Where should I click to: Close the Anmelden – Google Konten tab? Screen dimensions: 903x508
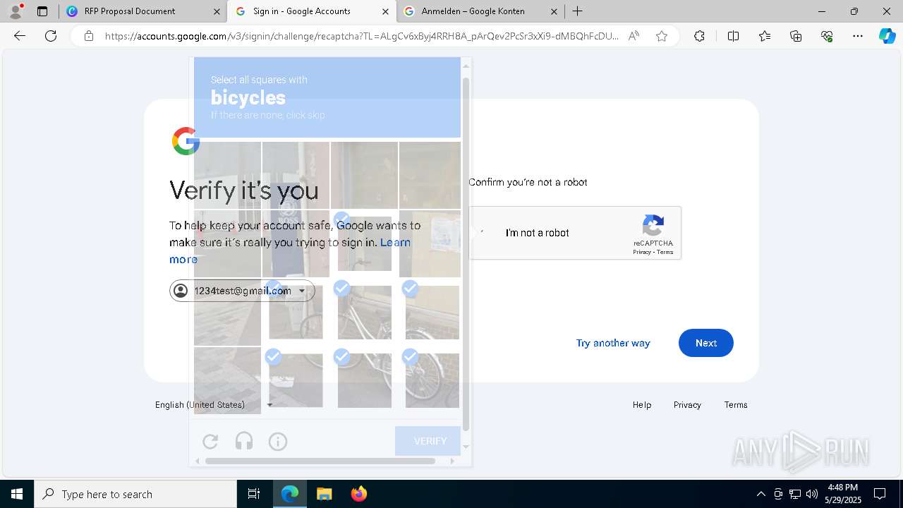pos(554,11)
